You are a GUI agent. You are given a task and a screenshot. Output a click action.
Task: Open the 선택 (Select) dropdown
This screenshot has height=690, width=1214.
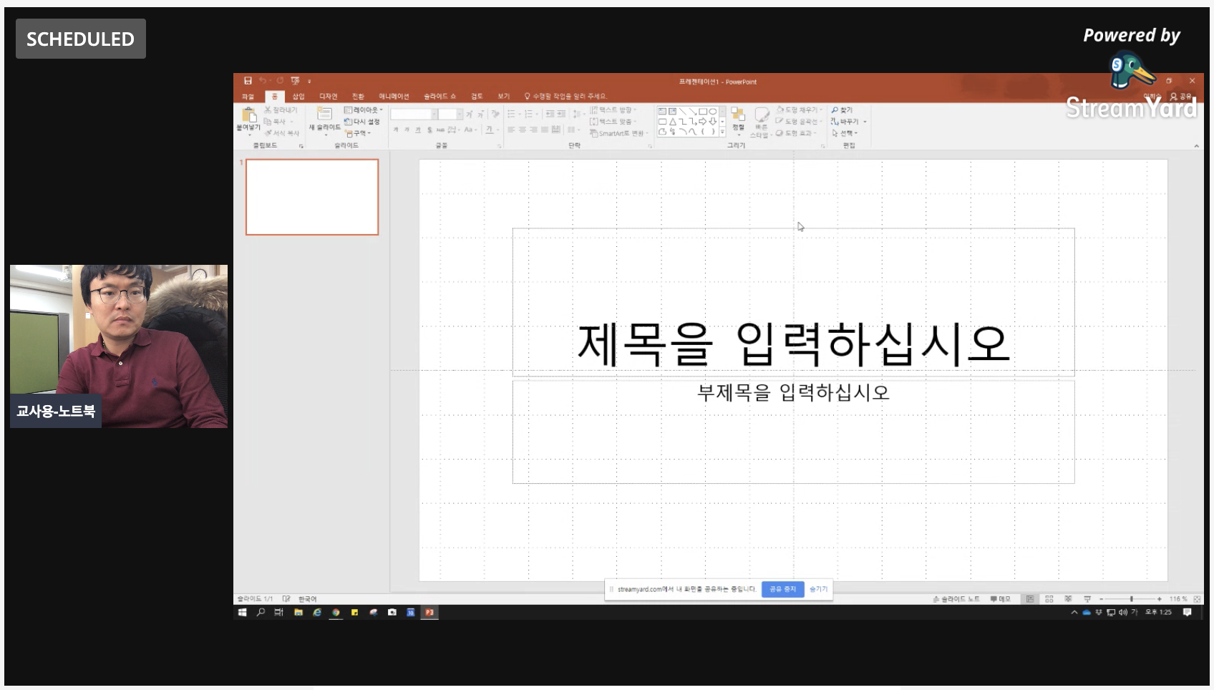coord(845,133)
